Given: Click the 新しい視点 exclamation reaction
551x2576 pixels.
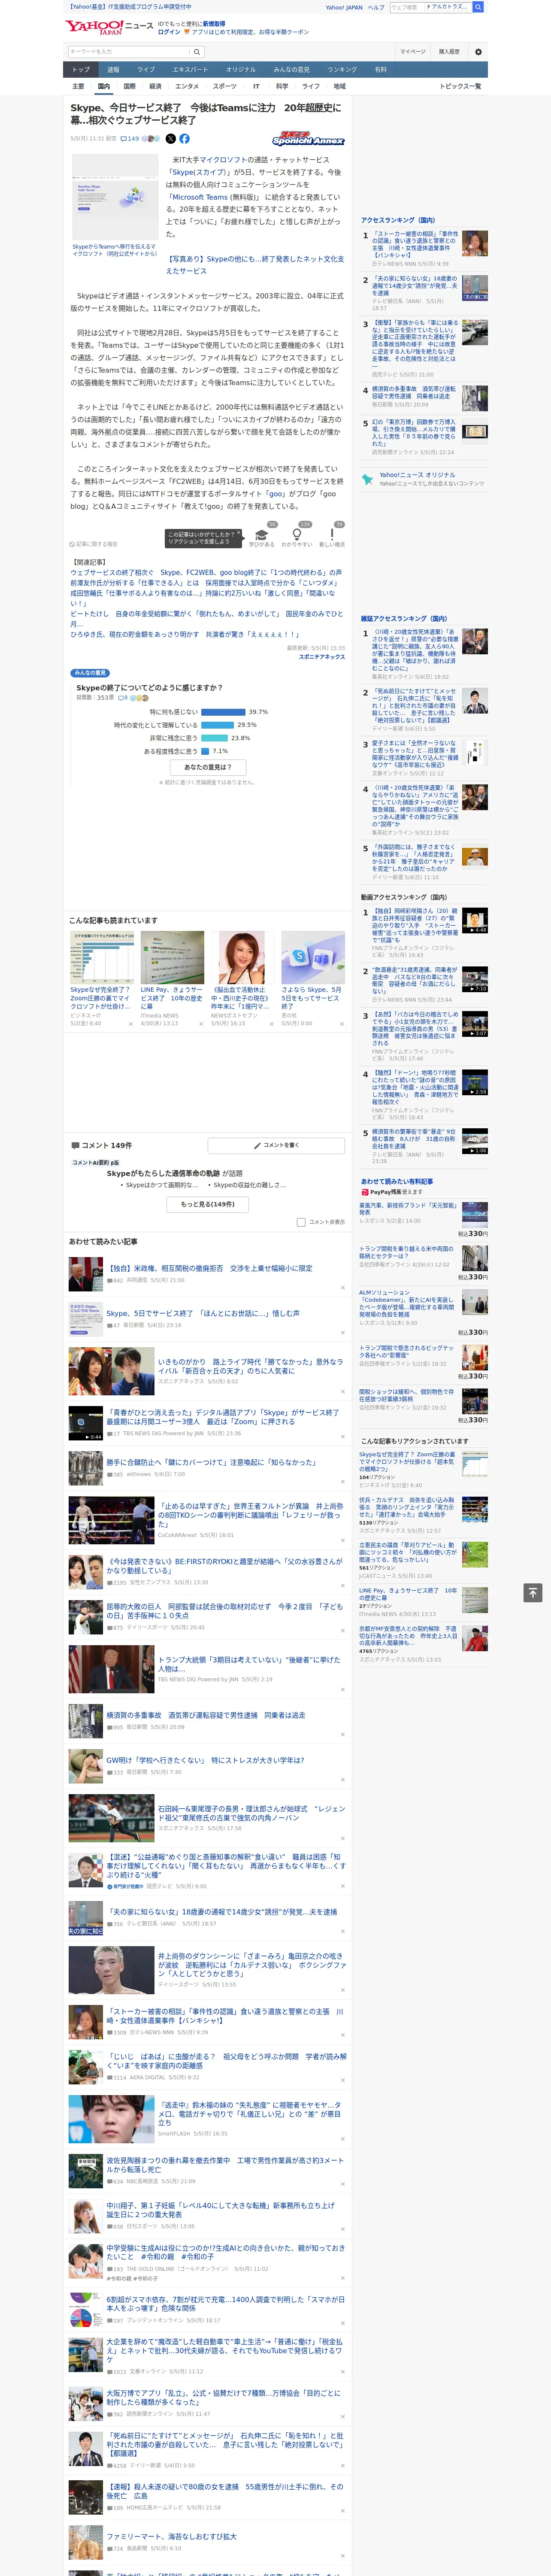Looking at the screenshot, I should [x=332, y=535].
